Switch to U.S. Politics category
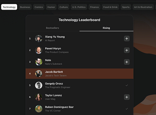Image resolution: width=156 pixels, height=115 pixels. click(79, 7)
